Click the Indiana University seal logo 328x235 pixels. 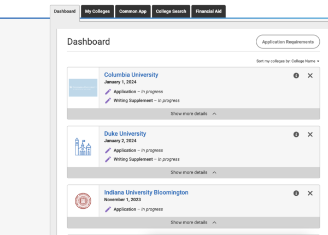(x=83, y=201)
